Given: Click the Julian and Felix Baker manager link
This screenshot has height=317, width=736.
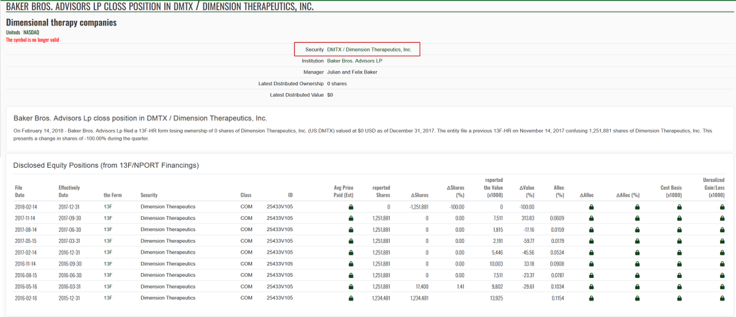Looking at the screenshot, I should point(352,72).
